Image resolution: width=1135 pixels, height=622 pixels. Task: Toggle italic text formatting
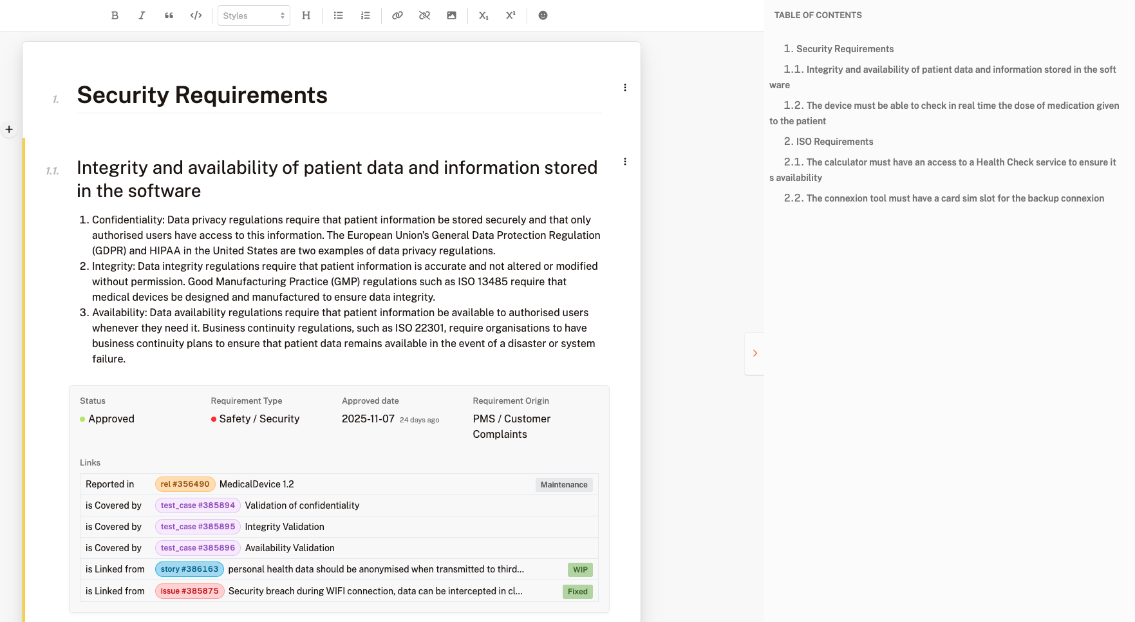[142, 15]
